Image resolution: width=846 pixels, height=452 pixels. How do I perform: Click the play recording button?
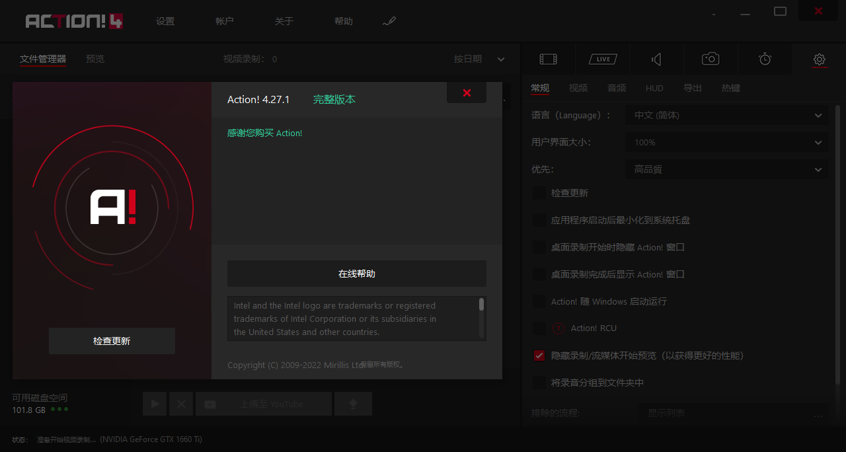pos(155,404)
